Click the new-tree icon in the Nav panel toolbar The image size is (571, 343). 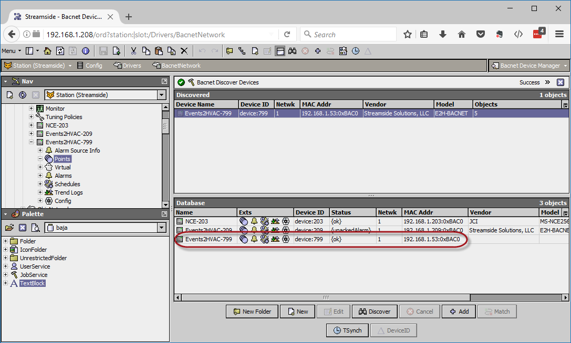click(10, 95)
